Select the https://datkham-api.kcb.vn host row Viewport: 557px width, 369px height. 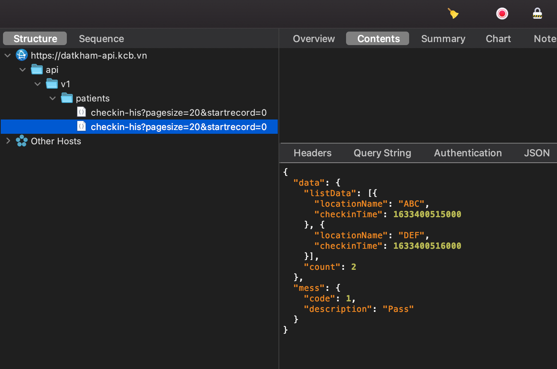pyautogui.click(x=139, y=55)
